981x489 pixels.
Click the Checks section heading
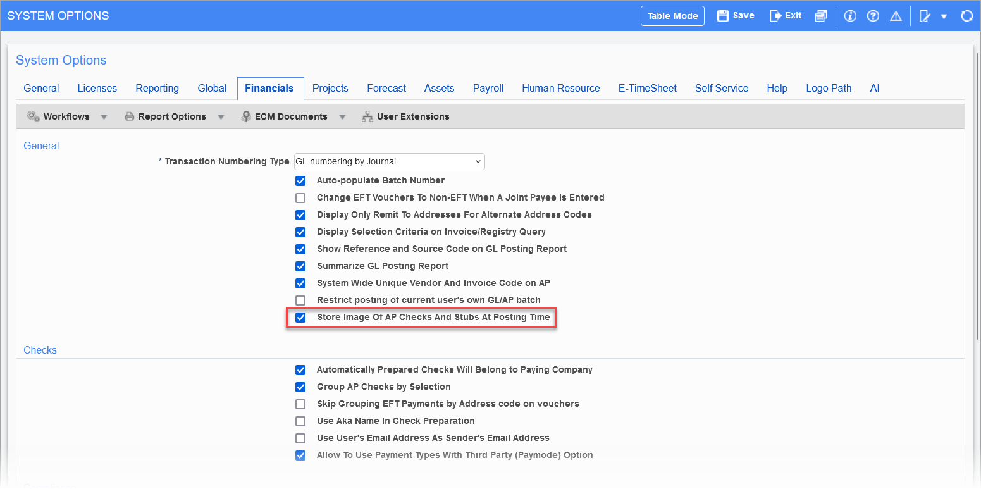(40, 350)
